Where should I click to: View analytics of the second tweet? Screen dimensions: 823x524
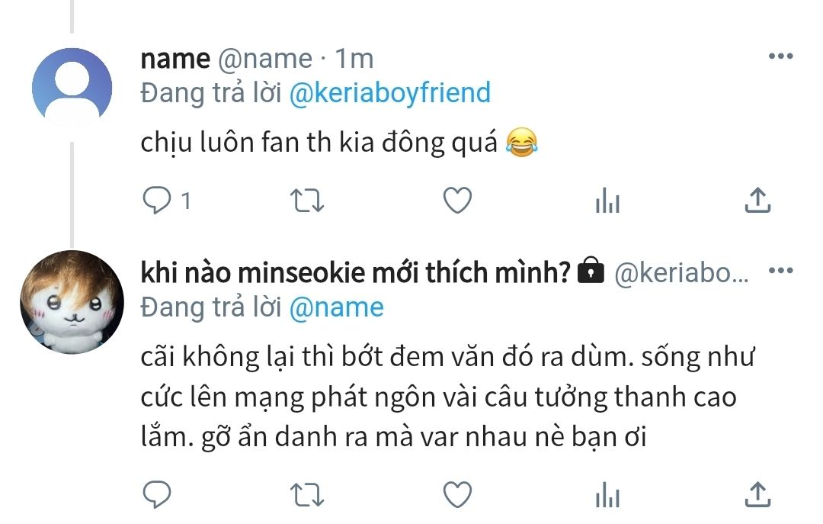point(607,494)
